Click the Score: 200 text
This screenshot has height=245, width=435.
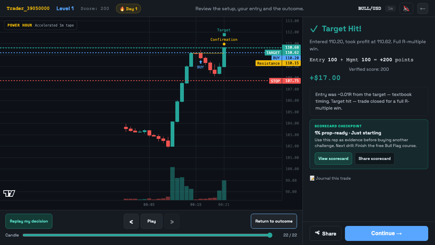(95, 9)
